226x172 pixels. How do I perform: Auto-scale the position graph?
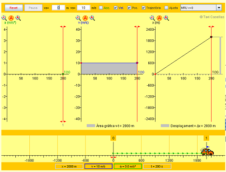160,18
